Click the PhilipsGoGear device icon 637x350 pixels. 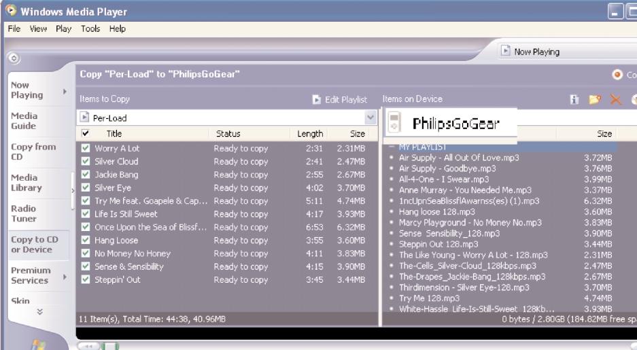point(394,122)
